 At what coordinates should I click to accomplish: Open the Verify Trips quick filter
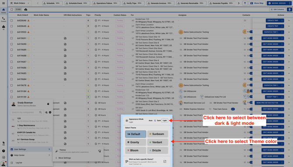click(133, 3)
